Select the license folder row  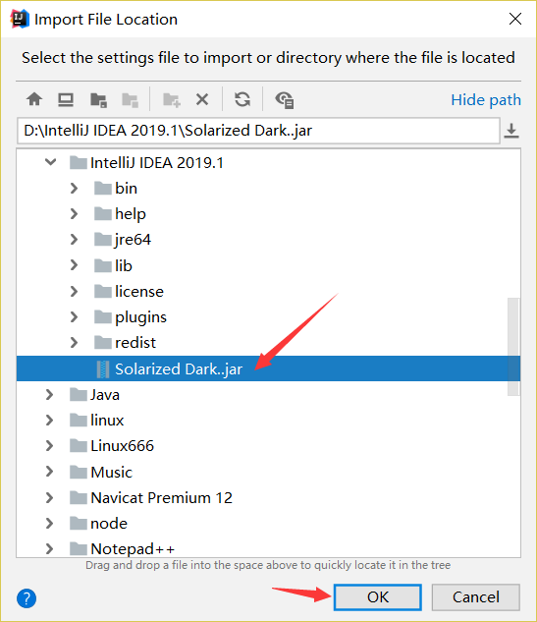(268, 291)
